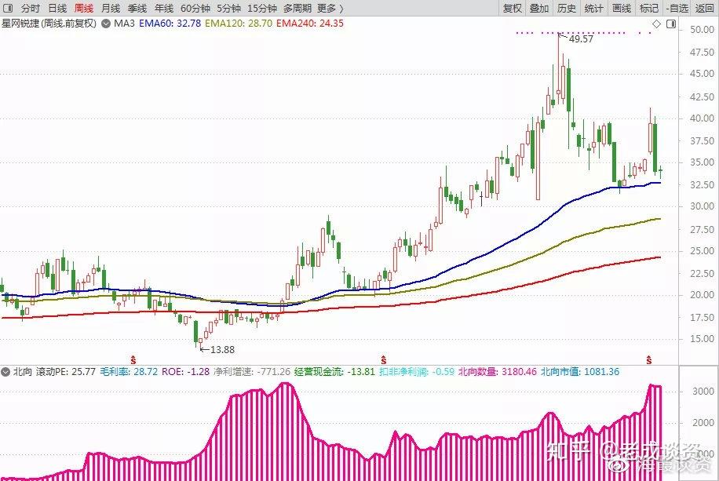Click the 扣非净利润: -0.59 value

[417, 371]
